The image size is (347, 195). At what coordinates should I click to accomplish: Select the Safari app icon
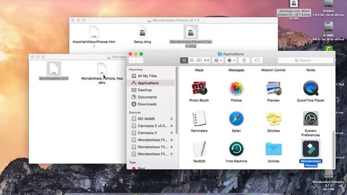236,119
